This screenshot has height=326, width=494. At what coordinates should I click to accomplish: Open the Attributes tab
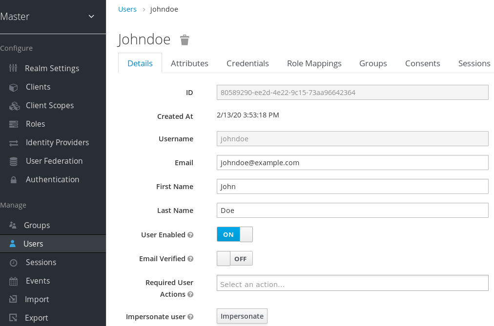tap(189, 63)
